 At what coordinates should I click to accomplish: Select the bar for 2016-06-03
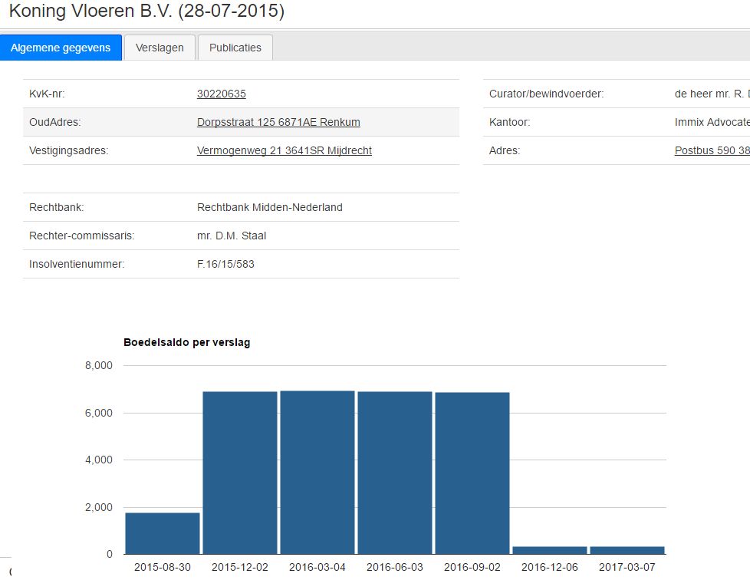coord(395,473)
